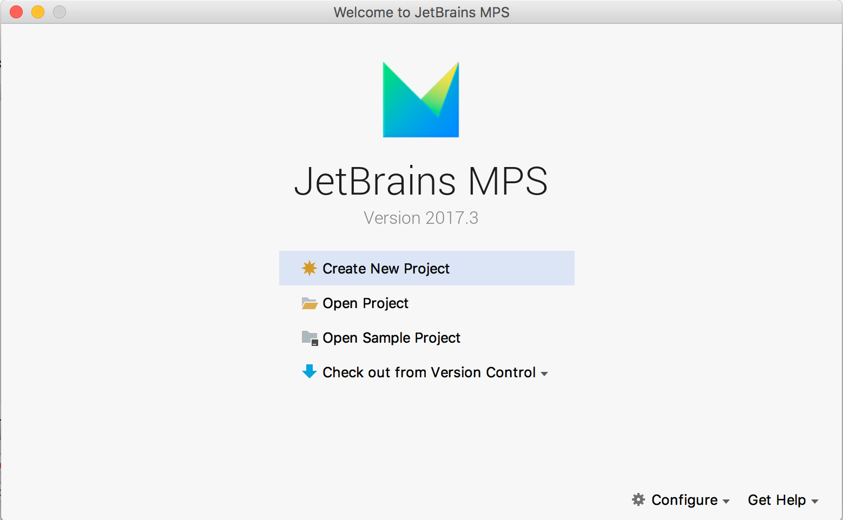
Task: Expand the Check out from Version Control dropdown
Action: pos(545,373)
